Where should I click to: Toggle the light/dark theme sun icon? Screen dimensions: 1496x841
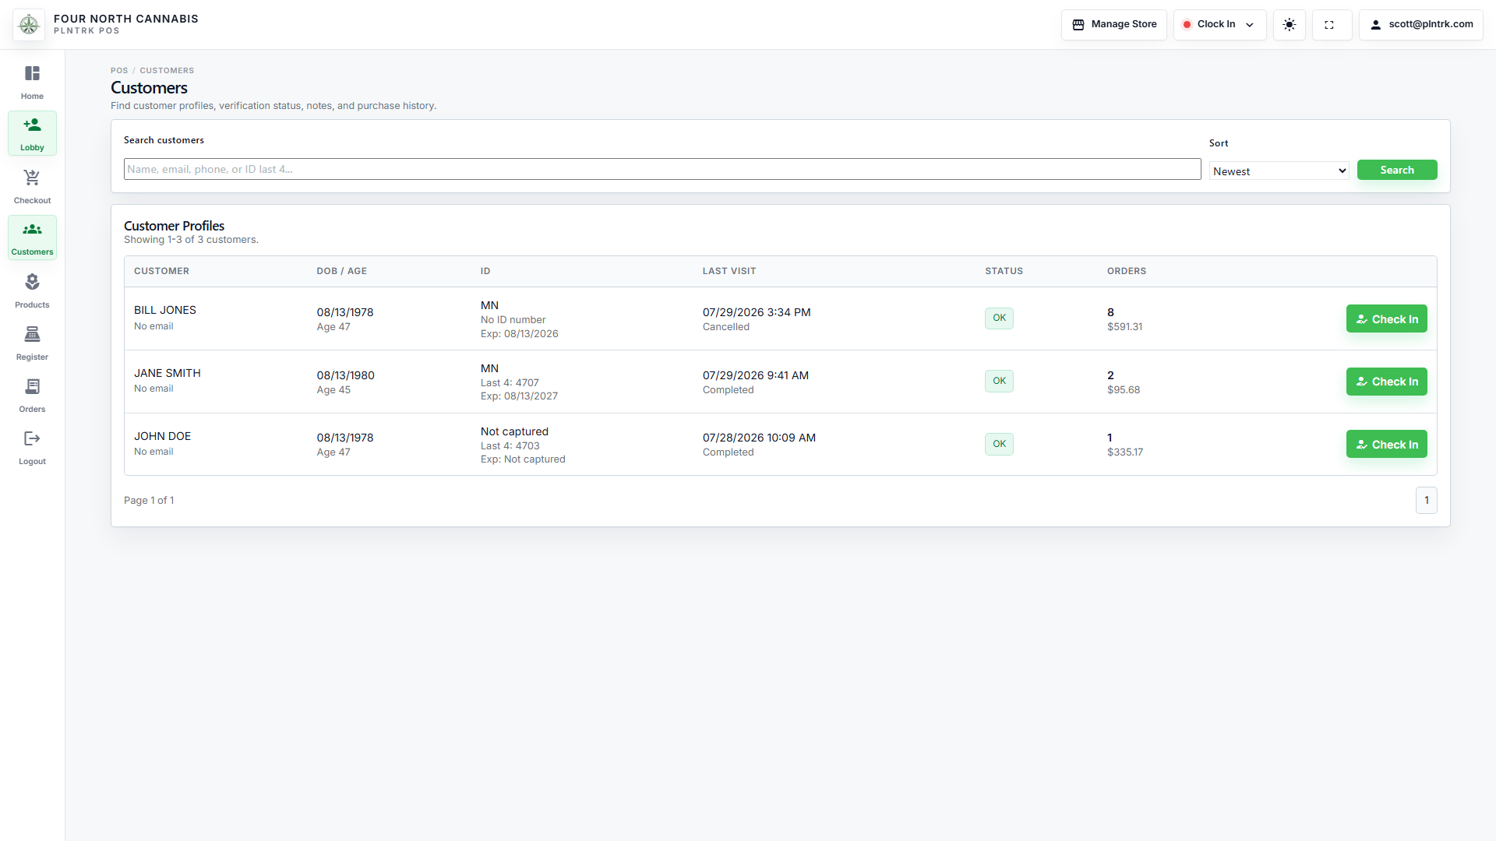click(x=1290, y=25)
